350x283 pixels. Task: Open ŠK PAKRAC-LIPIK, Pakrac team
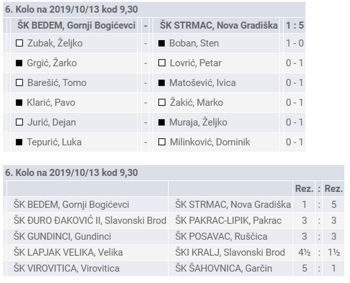(x=228, y=221)
